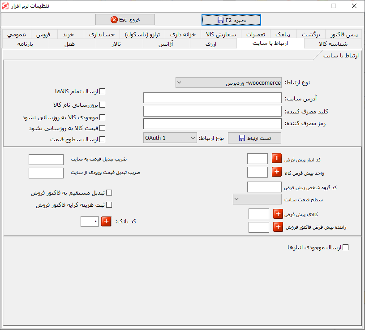Screen dimensions: 365x330
Task: Toggle بروزرسانی نام کالا checkbox
Action: (x=102, y=104)
